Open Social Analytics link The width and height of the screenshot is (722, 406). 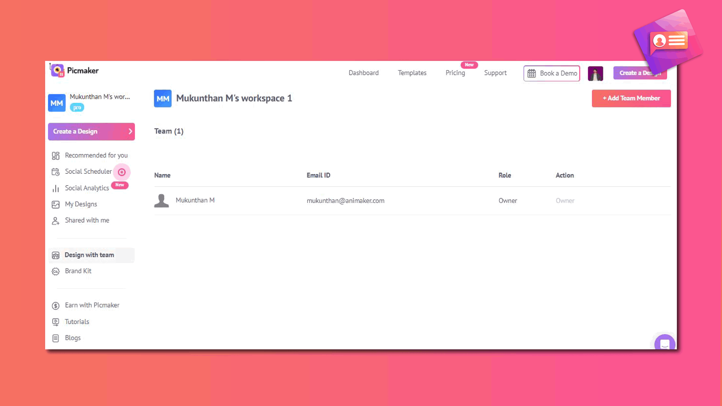click(x=87, y=188)
